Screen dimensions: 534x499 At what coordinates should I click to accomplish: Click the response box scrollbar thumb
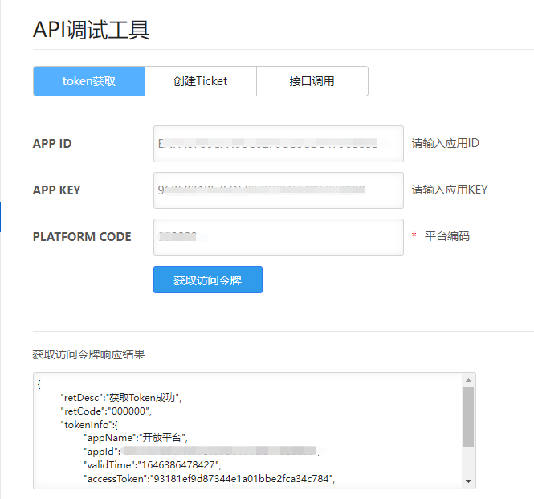[468, 415]
